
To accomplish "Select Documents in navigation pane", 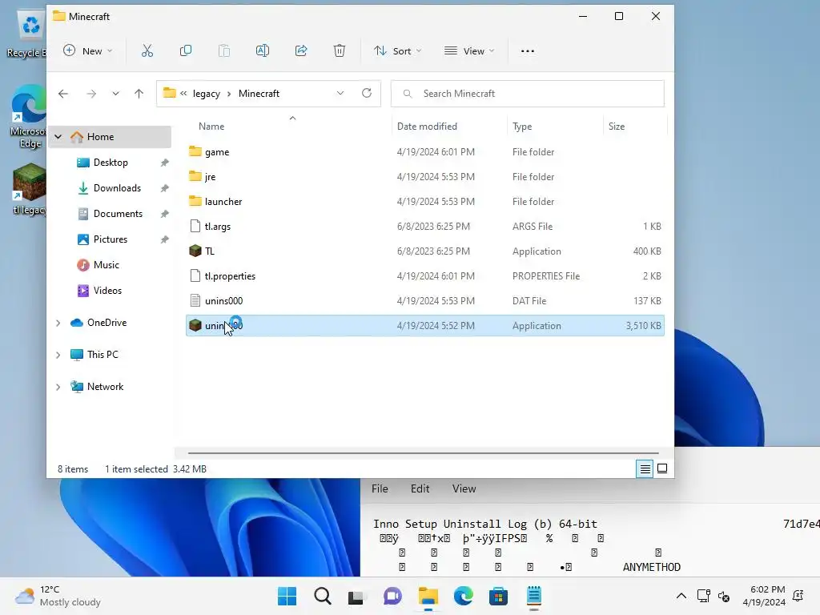I will coord(118,213).
